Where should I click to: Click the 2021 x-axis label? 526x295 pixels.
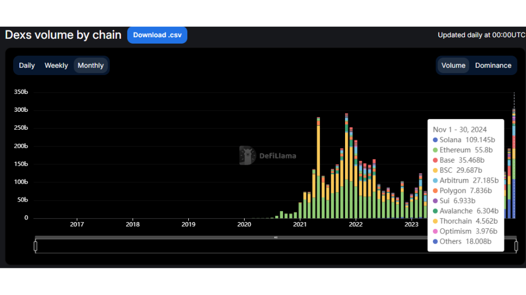pyautogui.click(x=300, y=224)
